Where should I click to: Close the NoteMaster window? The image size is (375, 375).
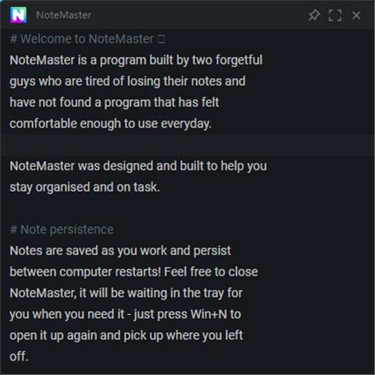pyautogui.click(x=356, y=15)
